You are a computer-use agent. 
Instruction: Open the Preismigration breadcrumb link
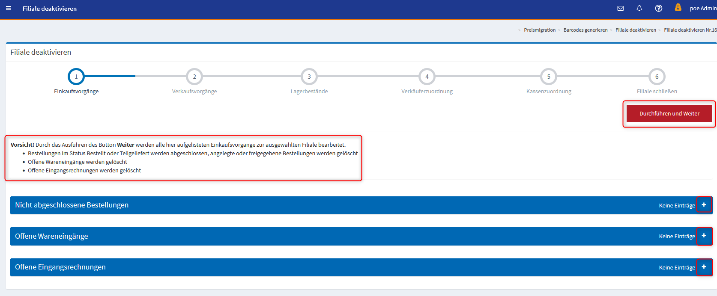[x=539, y=30]
